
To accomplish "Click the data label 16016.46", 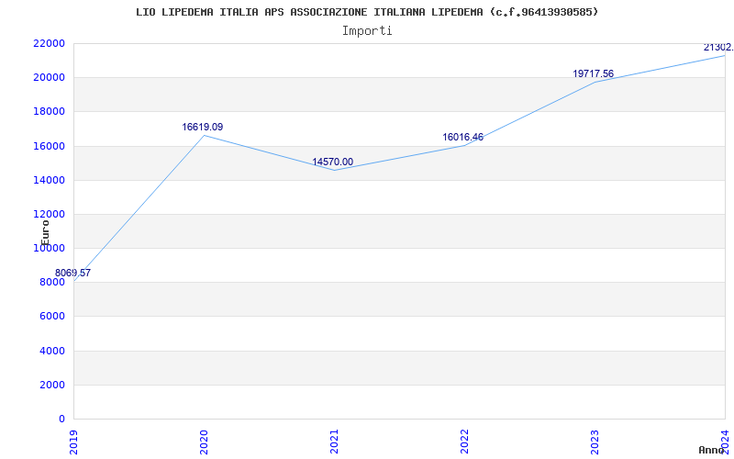I will [x=463, y=137].
